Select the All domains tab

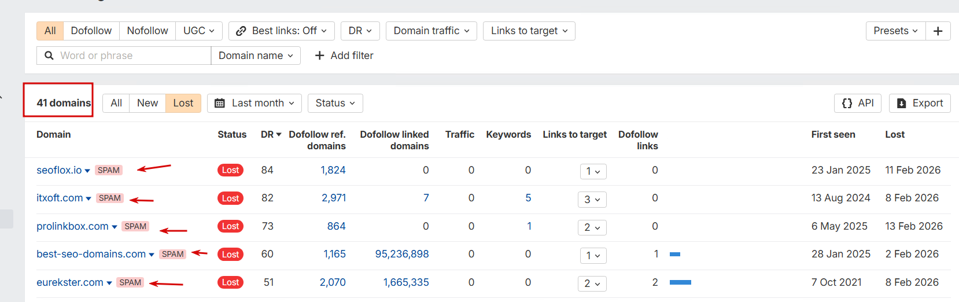pos(116,103)
